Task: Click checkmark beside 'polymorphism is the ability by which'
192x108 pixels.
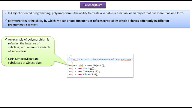Action: click(x=6, y=20)
